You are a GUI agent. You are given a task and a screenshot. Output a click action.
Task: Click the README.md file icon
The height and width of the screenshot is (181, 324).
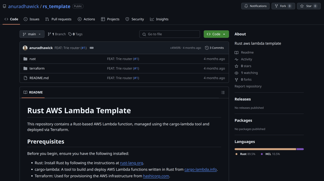[25, 78]
